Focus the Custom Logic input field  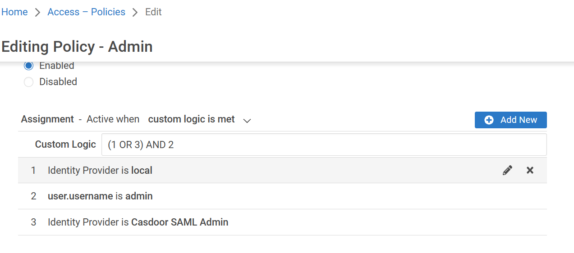click(324, 145)
